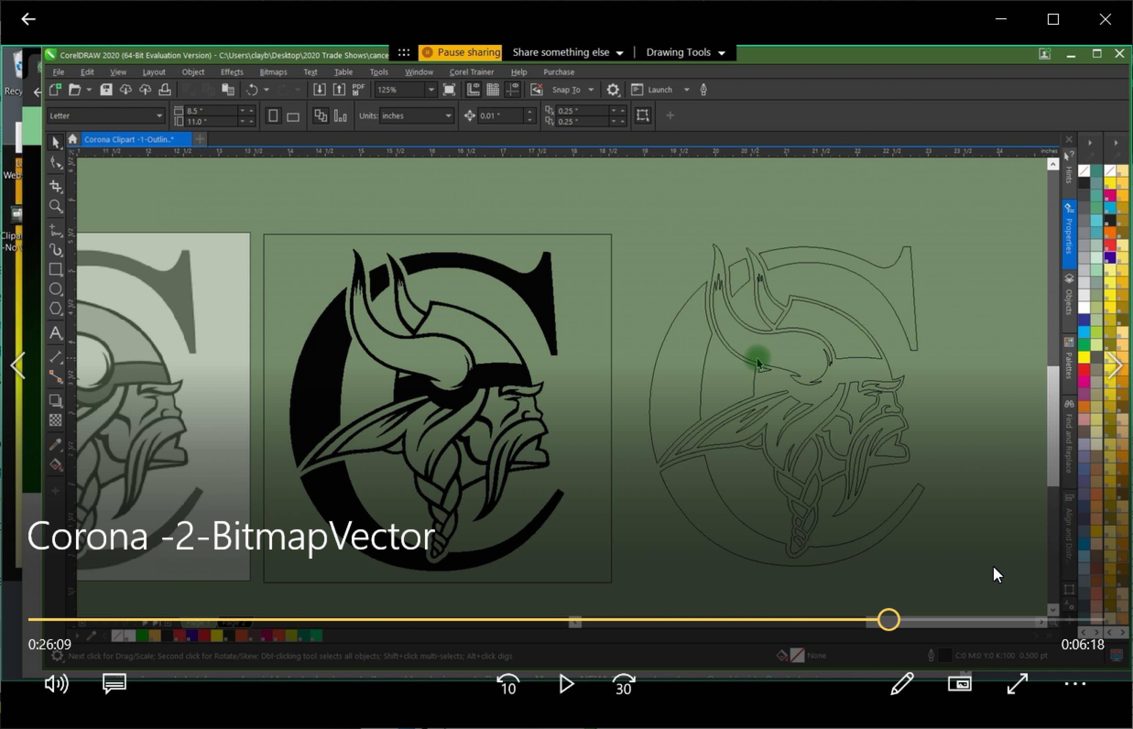1133x729 pixels.
Task: Click the video progress slider handle
Action: tap(888, 620)
